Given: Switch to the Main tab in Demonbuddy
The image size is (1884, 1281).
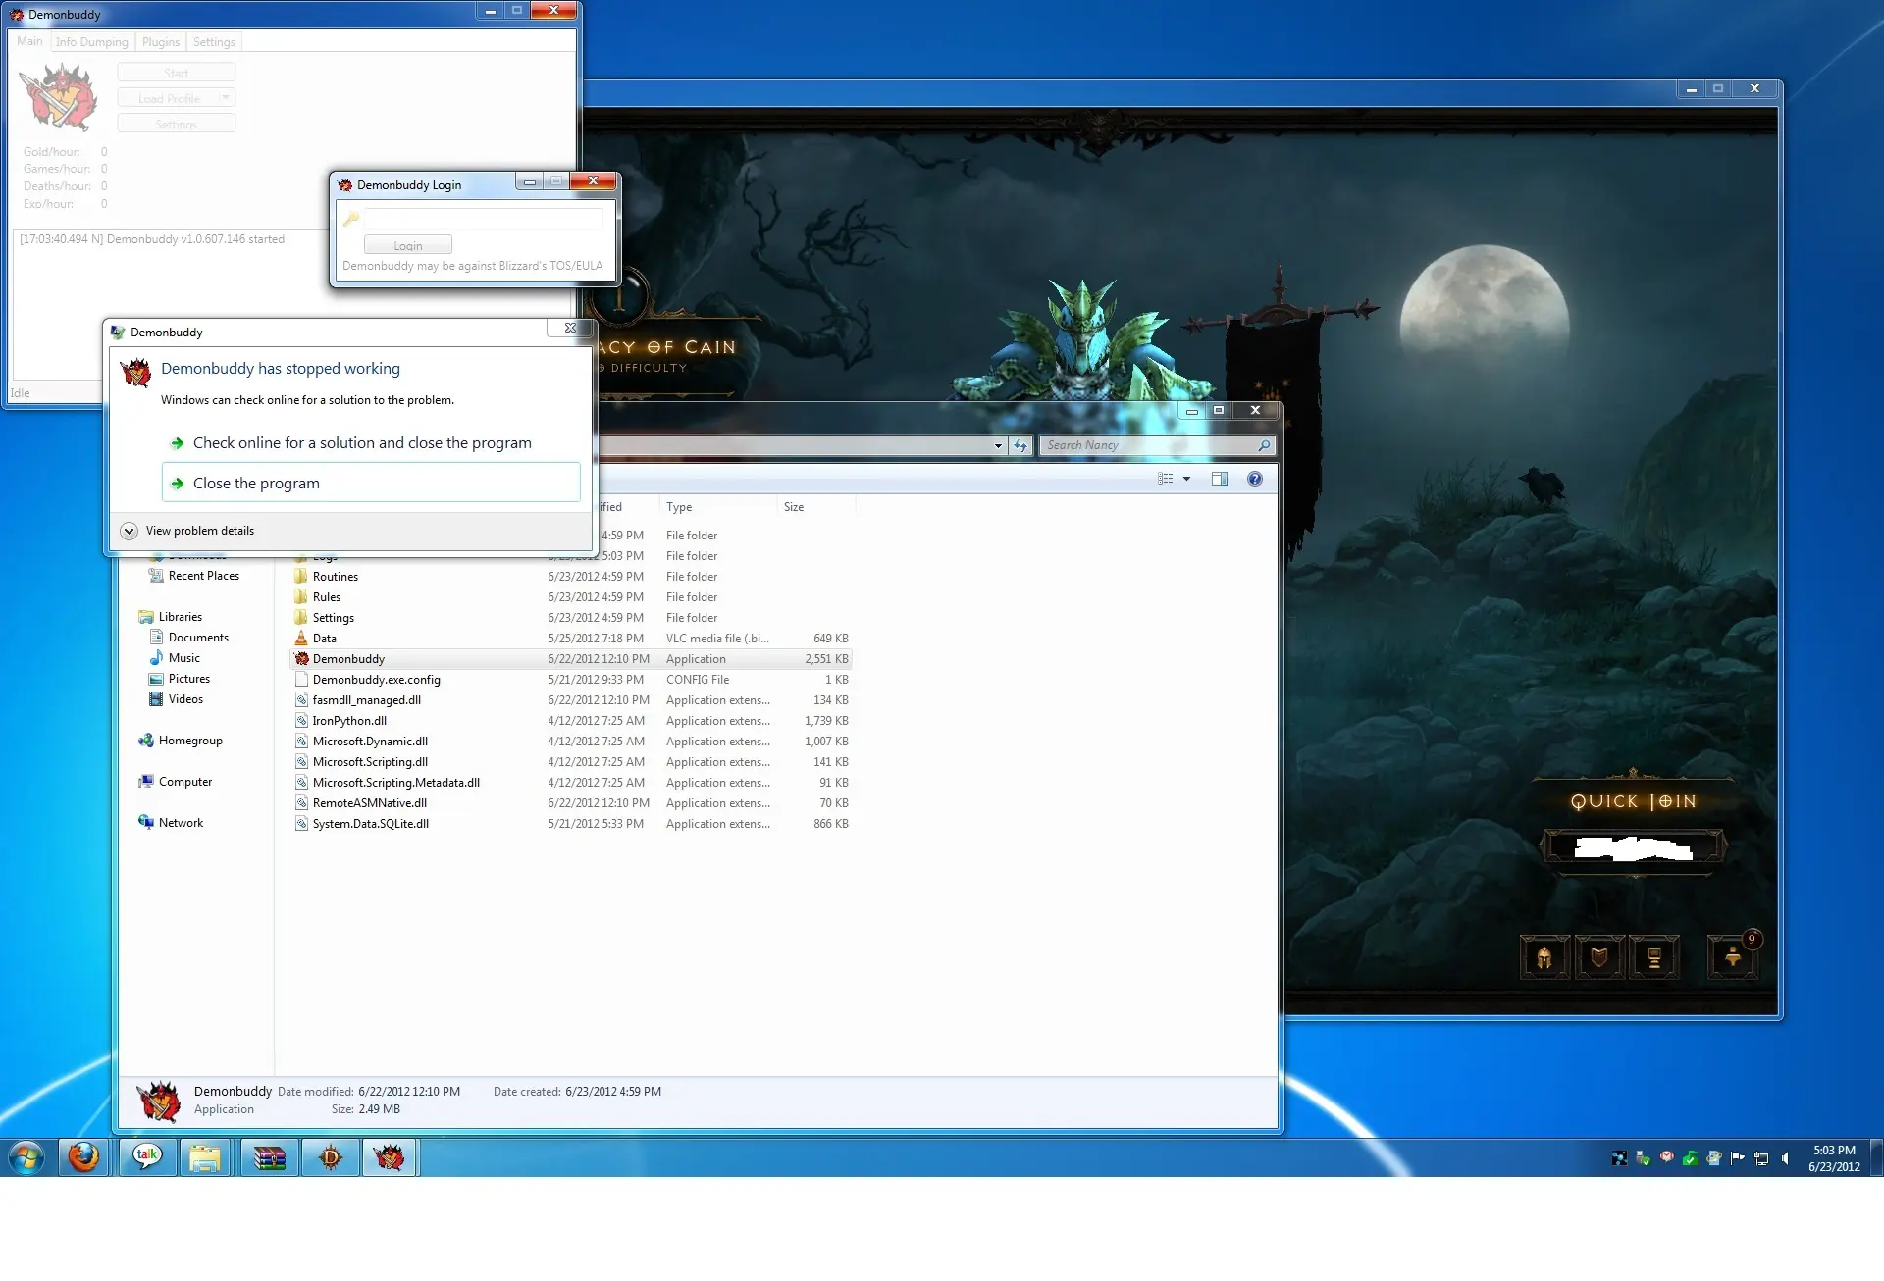Looking at the screenshot, I should click(29, 41).
